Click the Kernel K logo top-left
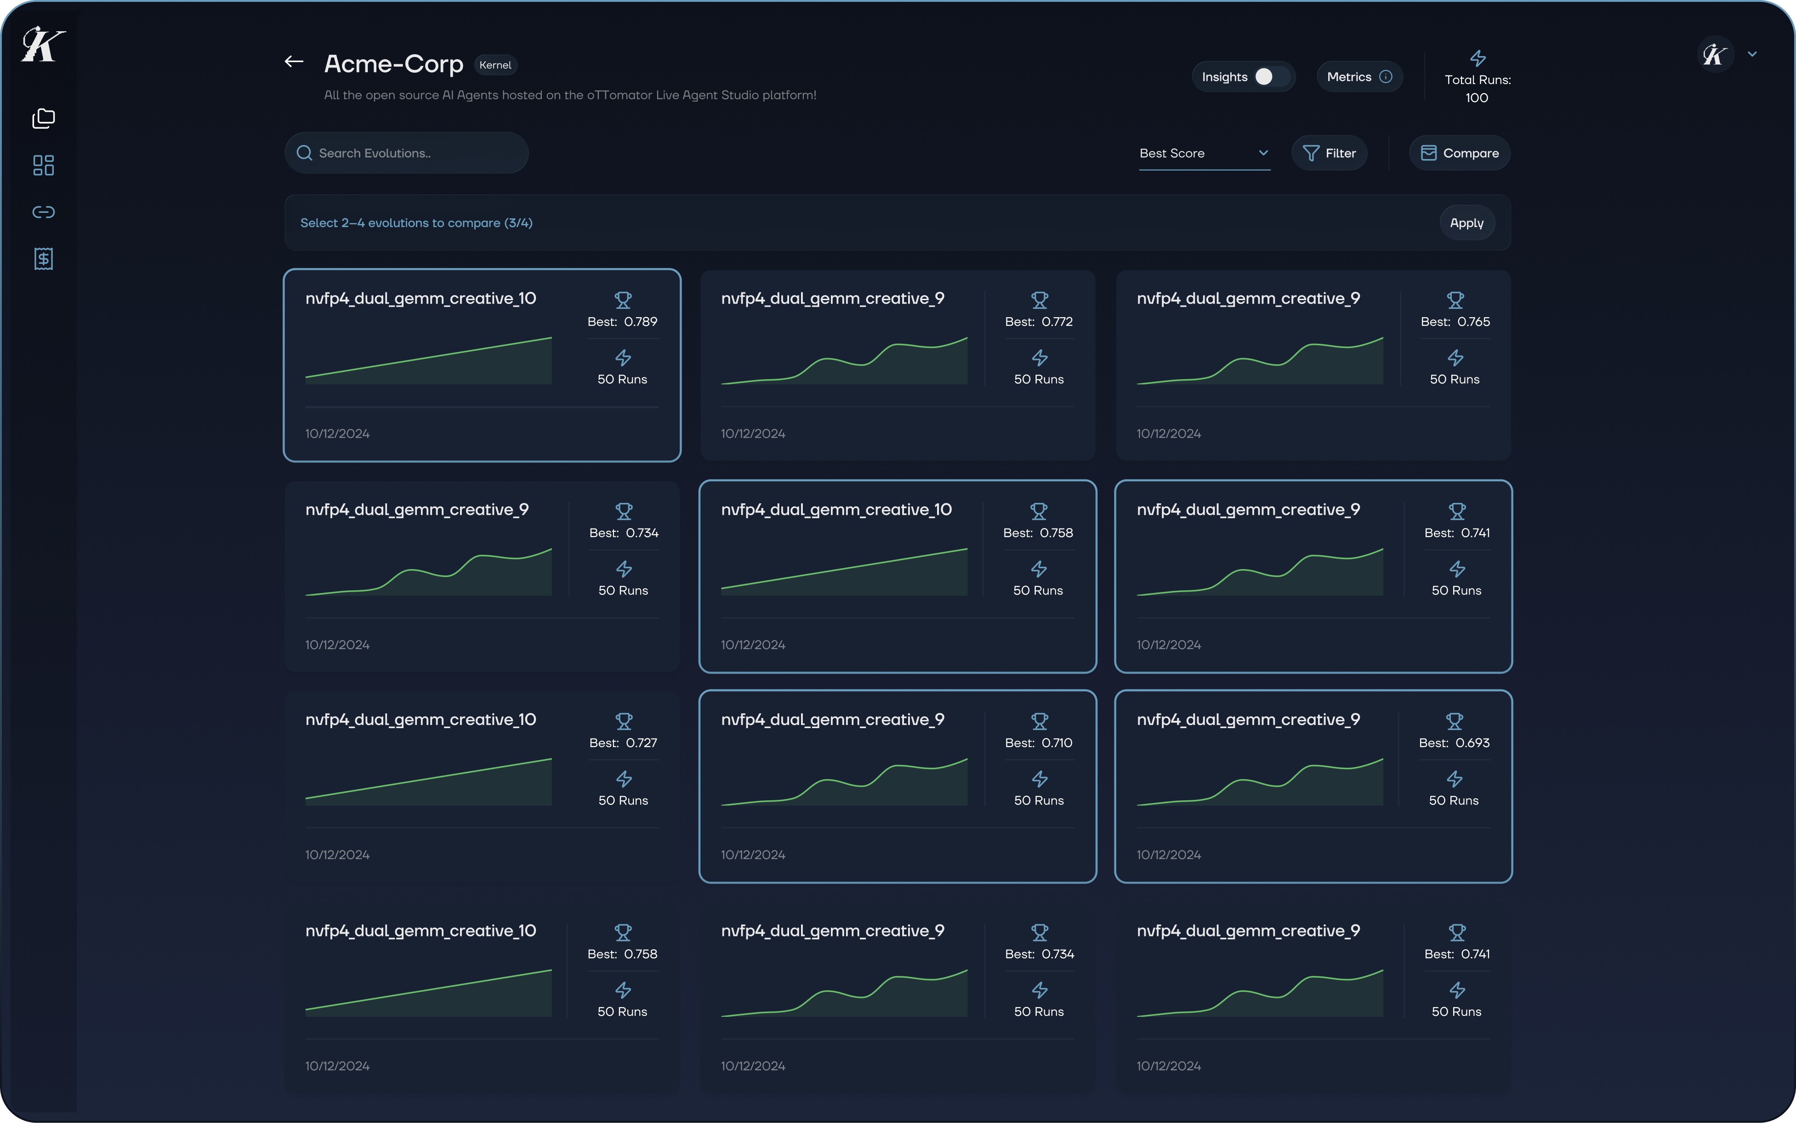 coord(43,45)
